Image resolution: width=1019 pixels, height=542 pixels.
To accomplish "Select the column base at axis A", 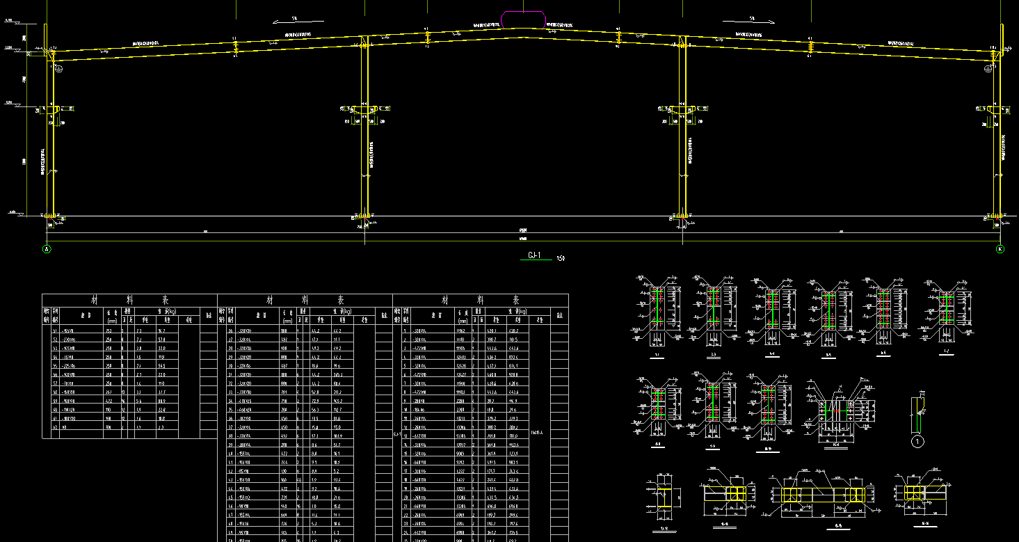I will [x=50, y=218].
